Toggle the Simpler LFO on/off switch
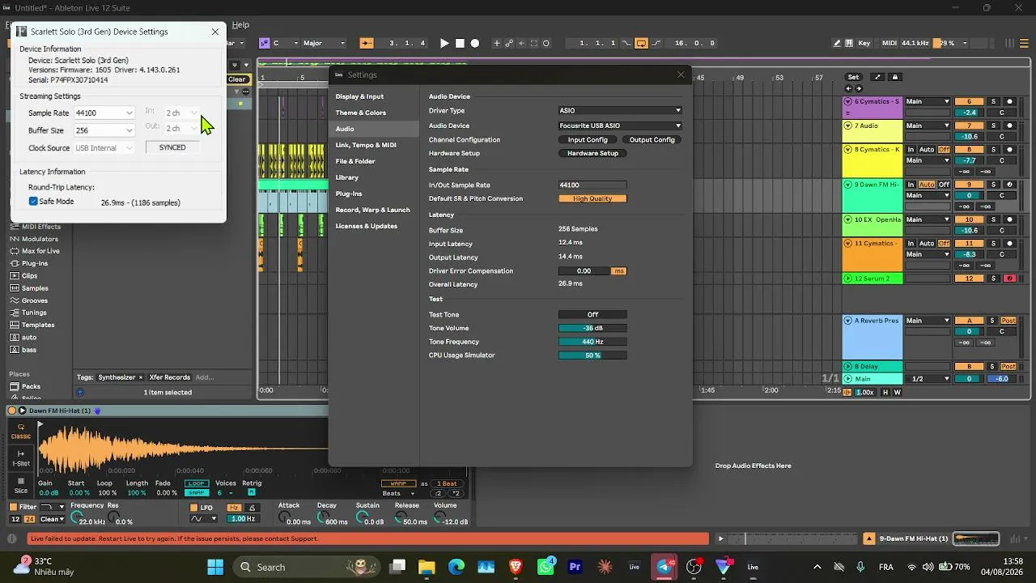 click(x=194, y=507)
